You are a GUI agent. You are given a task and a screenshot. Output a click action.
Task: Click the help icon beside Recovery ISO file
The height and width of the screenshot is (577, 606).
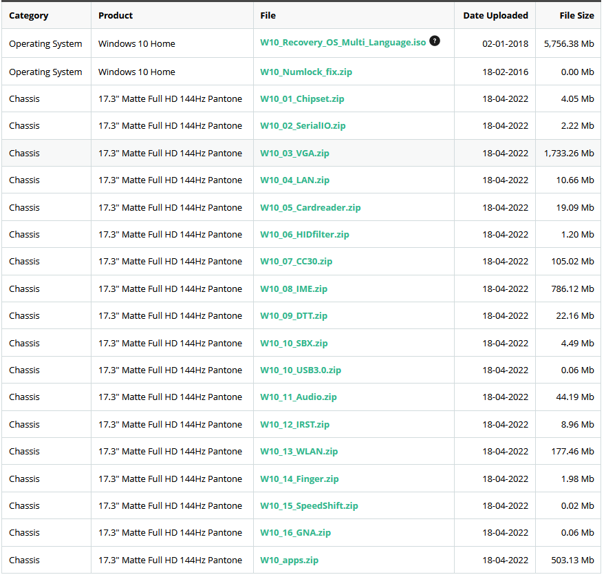tap(435, 41)
